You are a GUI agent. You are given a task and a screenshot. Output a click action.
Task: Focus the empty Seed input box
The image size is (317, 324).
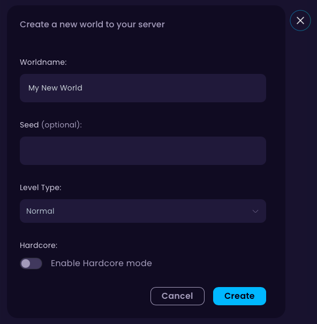(143, 150)
